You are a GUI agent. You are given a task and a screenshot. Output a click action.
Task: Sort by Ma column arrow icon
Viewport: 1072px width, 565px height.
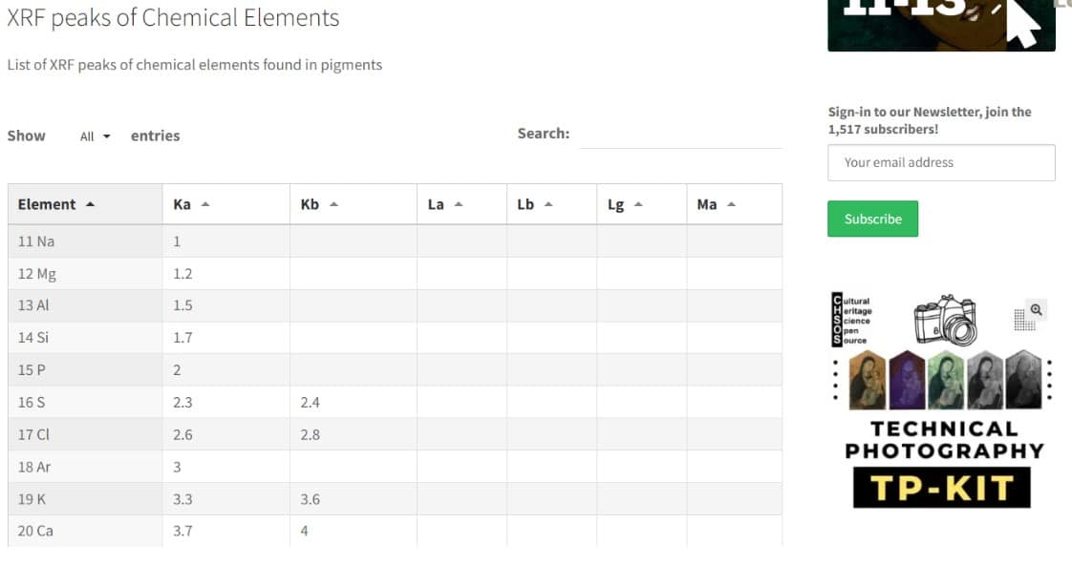(732, 204)
